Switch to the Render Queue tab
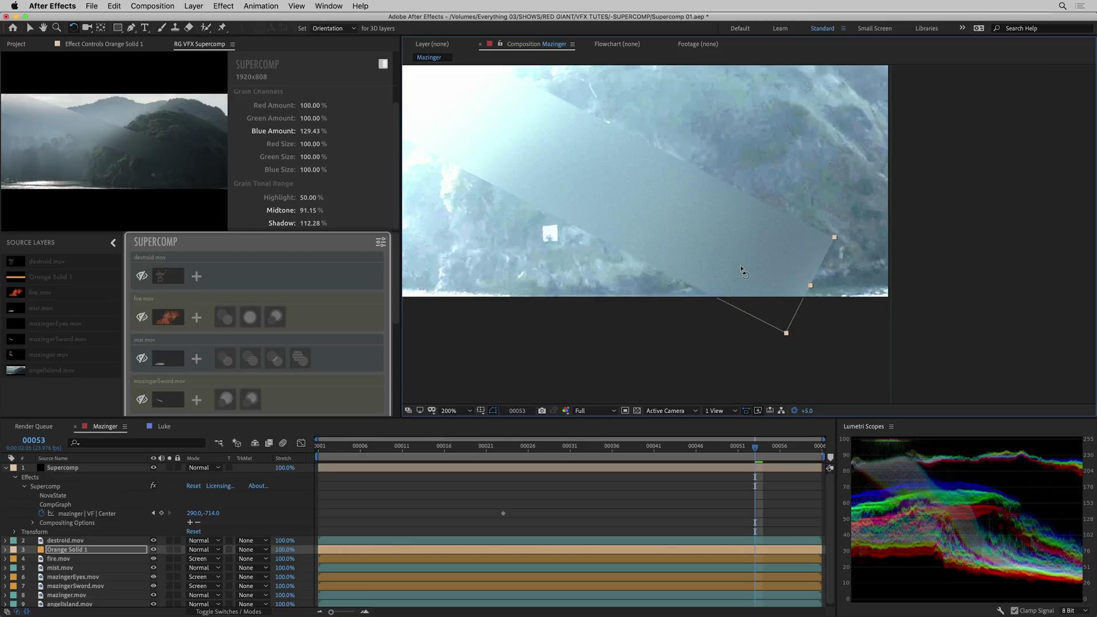The image size is (1097, 617). 34,427
